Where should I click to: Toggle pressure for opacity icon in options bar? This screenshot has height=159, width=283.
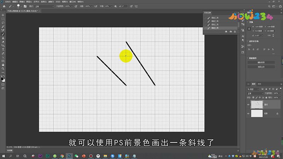pos(76,6)
